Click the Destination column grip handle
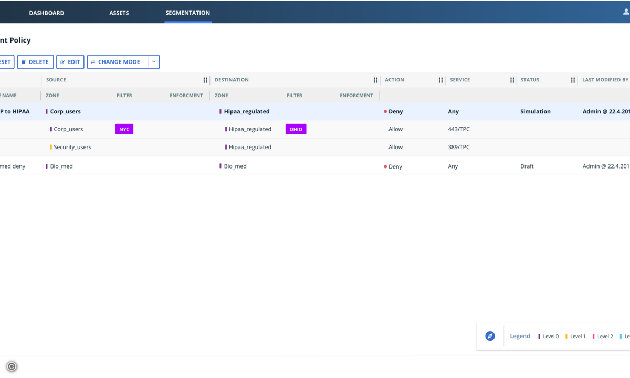The height and width of the screenshot is (378, 630). pyautogui.click(x=376, y=80)
